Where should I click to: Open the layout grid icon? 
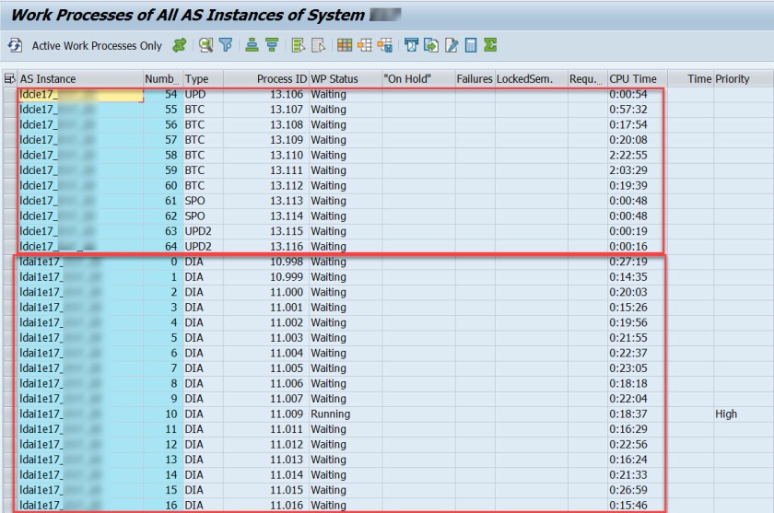coord(344,45)
